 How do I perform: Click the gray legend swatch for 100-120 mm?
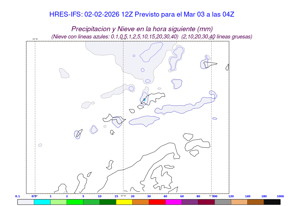(x=223, y=202)
